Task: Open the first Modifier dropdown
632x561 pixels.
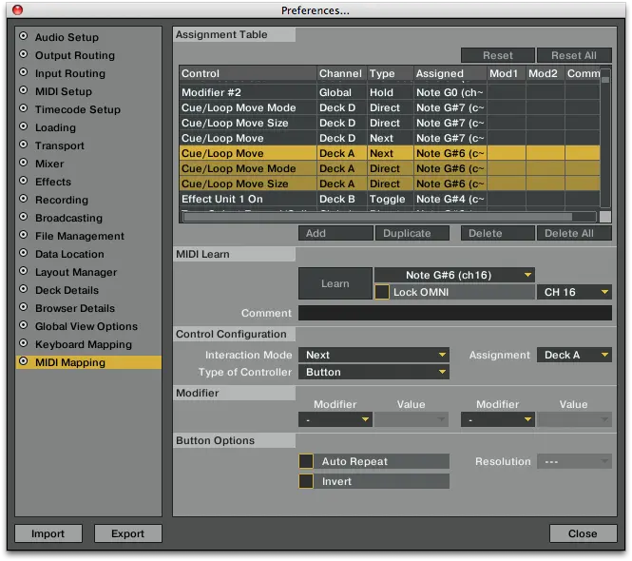Action: (x=335, y=419)
